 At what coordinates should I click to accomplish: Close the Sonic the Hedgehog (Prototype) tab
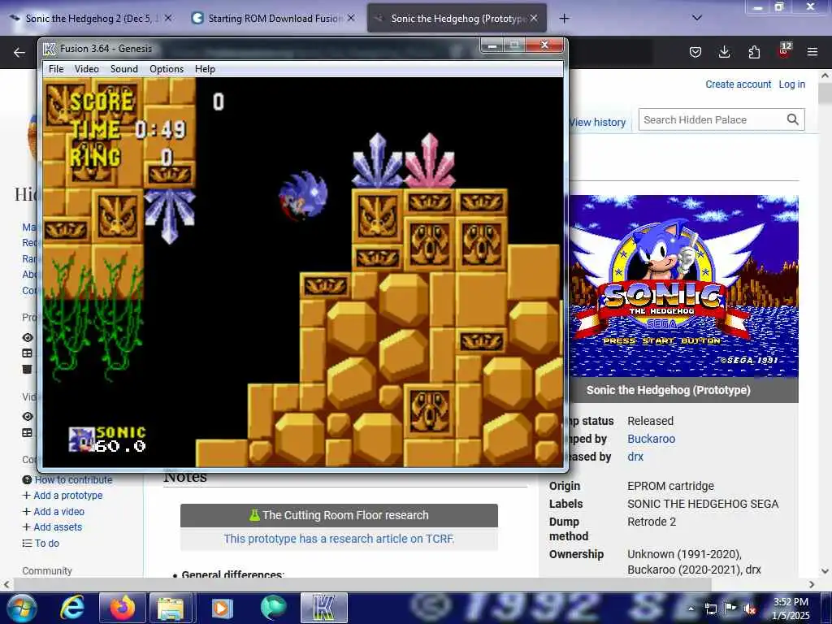pyautogui.click(x=534, y=18)
